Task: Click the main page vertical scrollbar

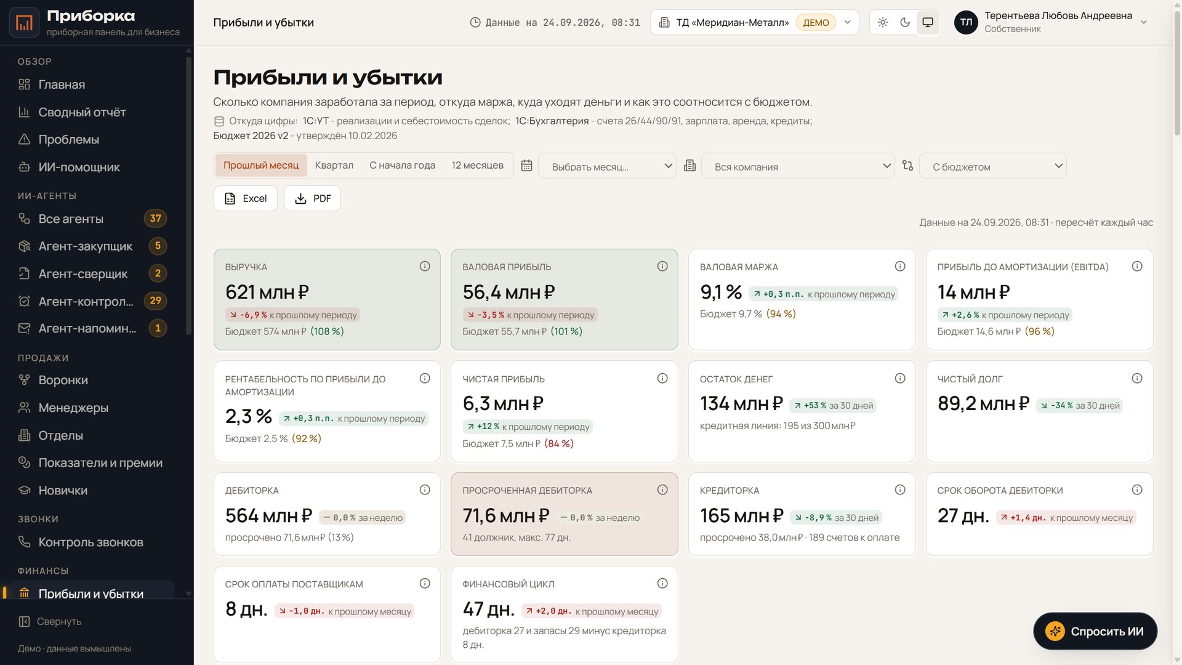Action: tap(1177, 74)
